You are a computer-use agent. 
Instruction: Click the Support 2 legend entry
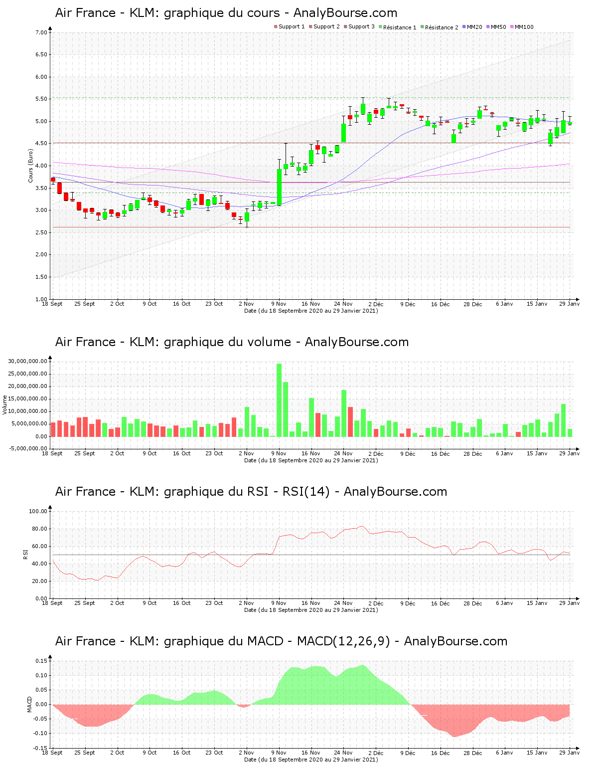pyautogui.click(x=326, y=27)
